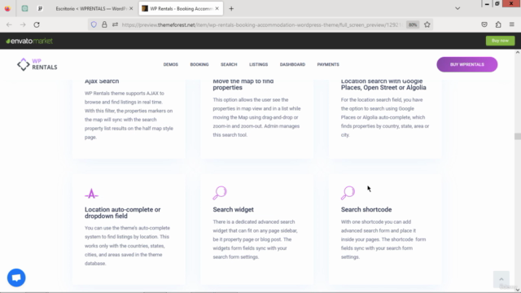Restore down the browser window

tap(497, 3)
